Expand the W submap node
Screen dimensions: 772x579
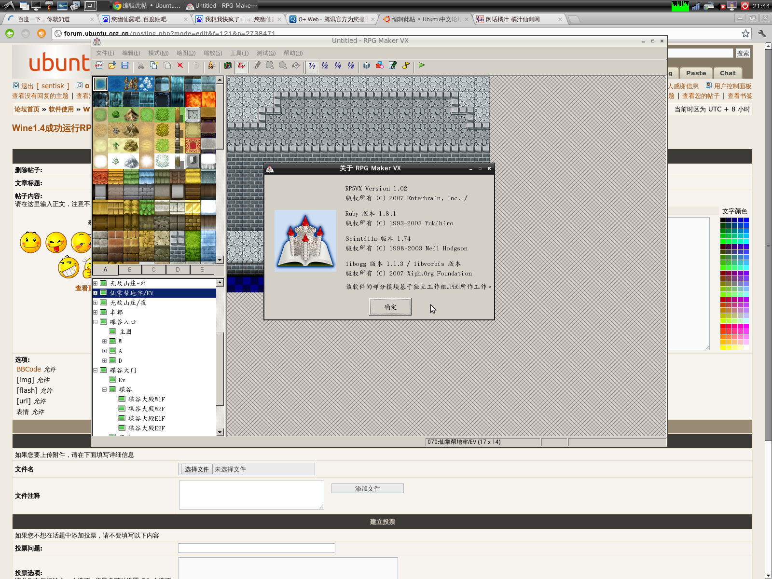point(104,342)
